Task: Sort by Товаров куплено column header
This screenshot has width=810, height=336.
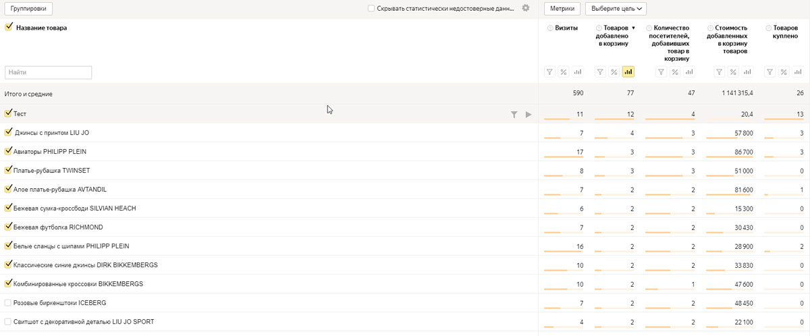Action: [x=786, y=32]
